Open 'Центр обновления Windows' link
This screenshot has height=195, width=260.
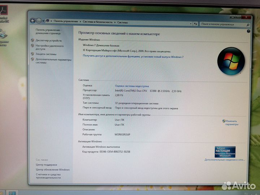tap(53, 169)
